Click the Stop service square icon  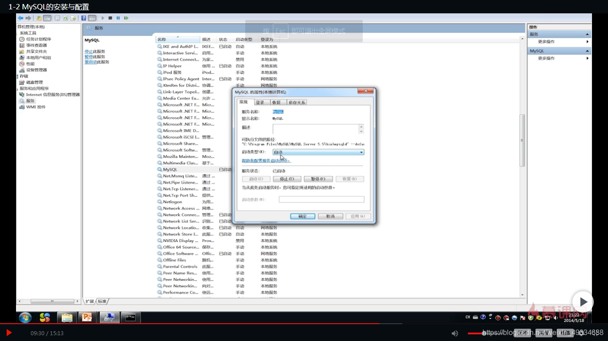(x=110, y=18)
